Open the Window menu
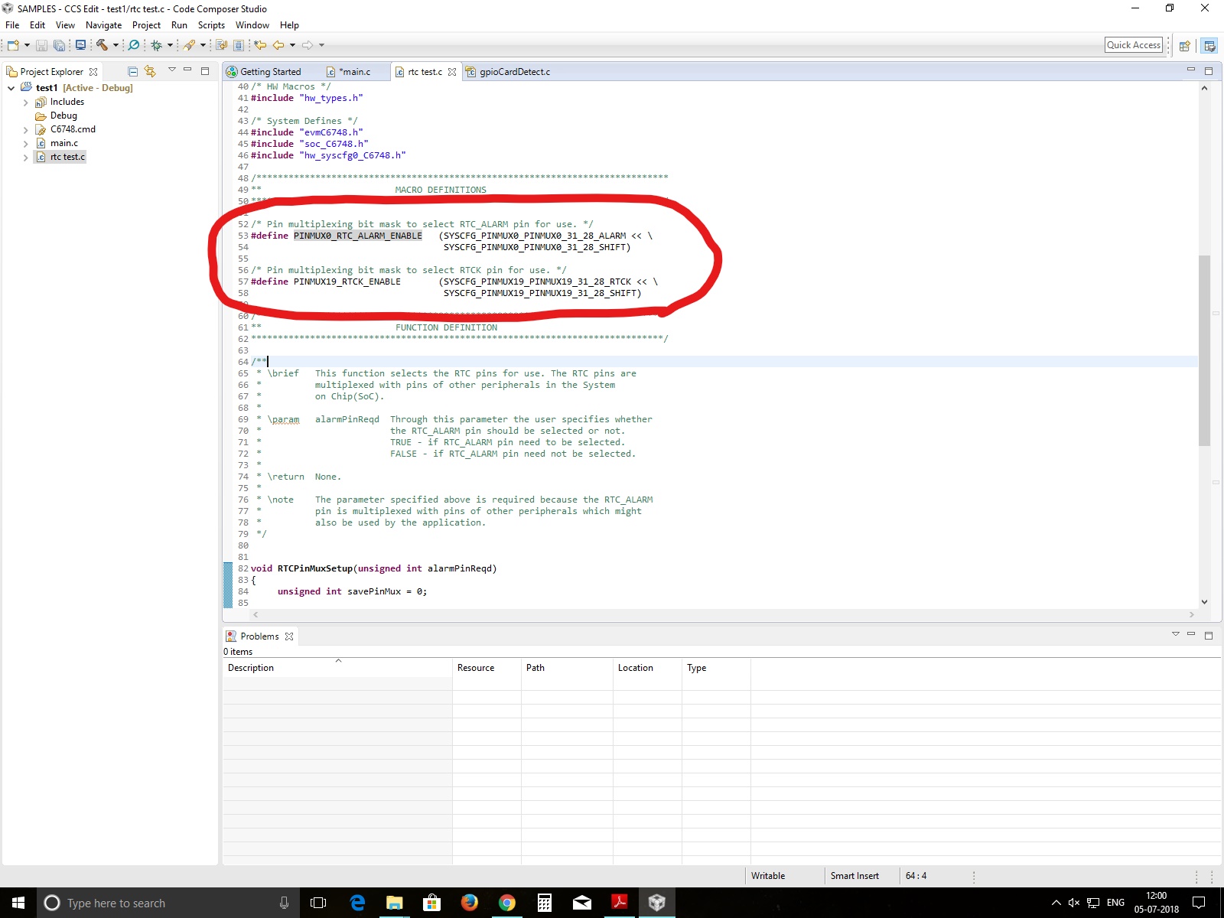 click(x=252, y=25)
